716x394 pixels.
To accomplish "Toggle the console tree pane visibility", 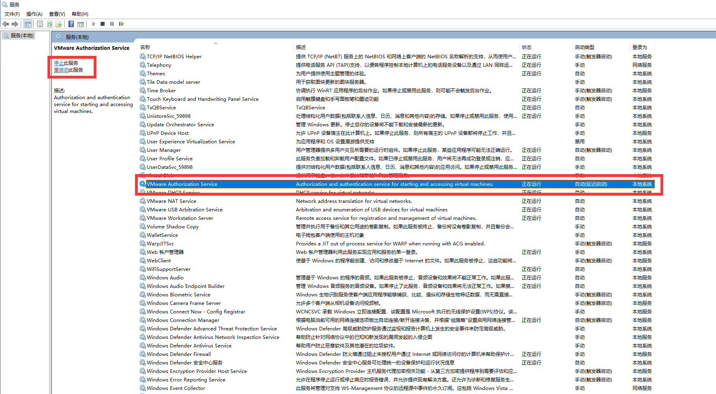I will point(28,24).
